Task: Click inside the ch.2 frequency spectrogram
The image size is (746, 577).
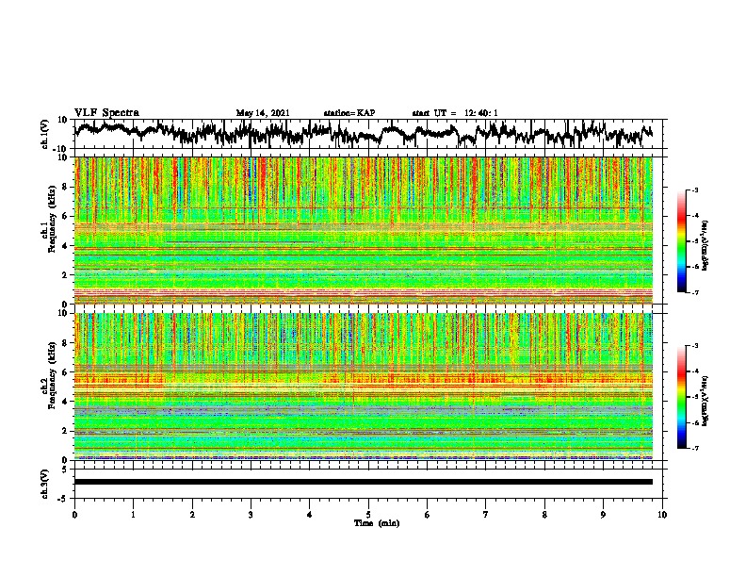Action: [x=364, y=387]
